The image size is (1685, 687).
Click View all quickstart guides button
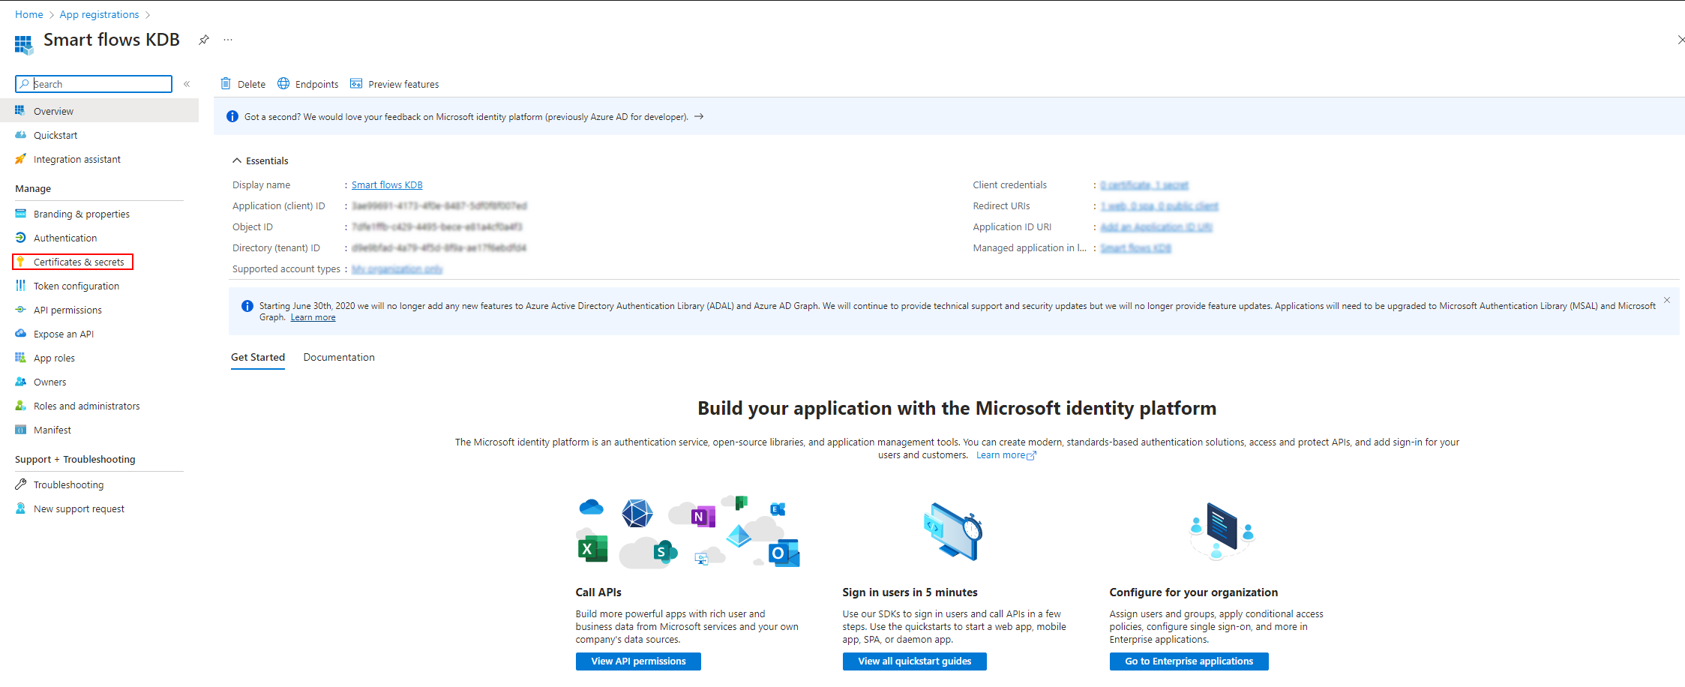point(915,661)
